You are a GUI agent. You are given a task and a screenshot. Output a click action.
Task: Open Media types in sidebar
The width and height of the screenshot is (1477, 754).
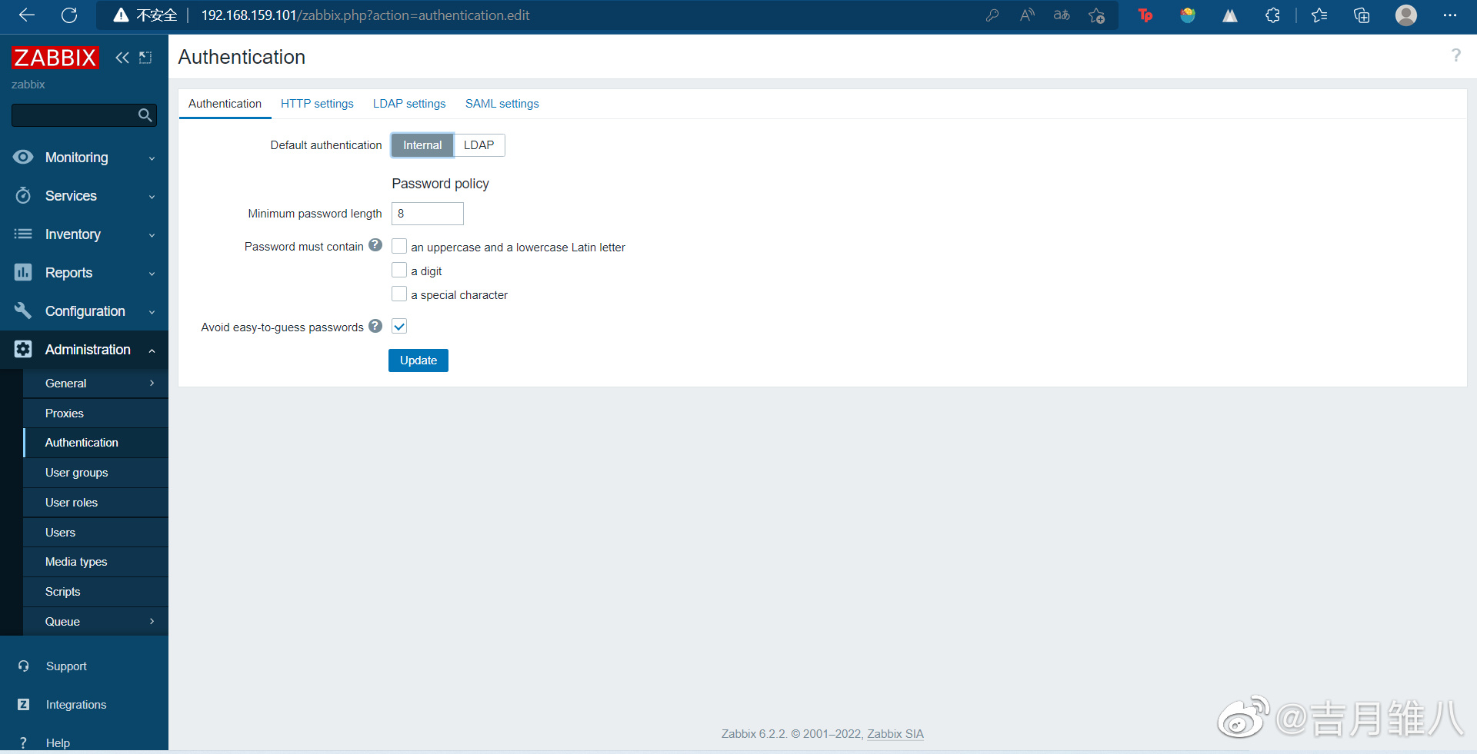[x=95, y=562]
